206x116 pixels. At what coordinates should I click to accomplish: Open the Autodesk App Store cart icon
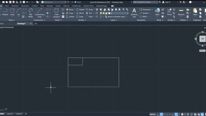point(180,2)
